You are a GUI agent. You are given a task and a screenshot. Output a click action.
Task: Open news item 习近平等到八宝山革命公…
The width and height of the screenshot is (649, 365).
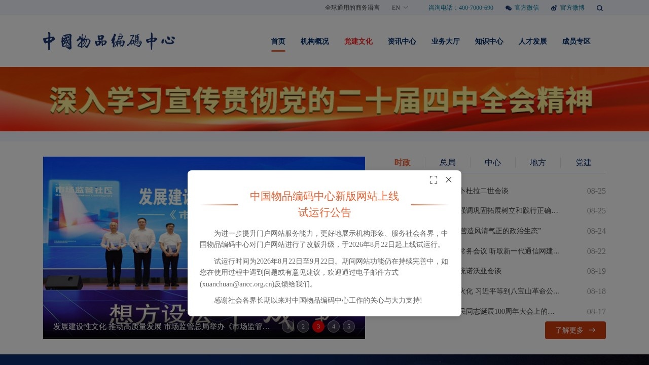pyautogui.click(x=510, y=291)
